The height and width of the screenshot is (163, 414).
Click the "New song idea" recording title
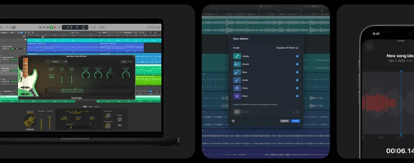click(401, 56)
